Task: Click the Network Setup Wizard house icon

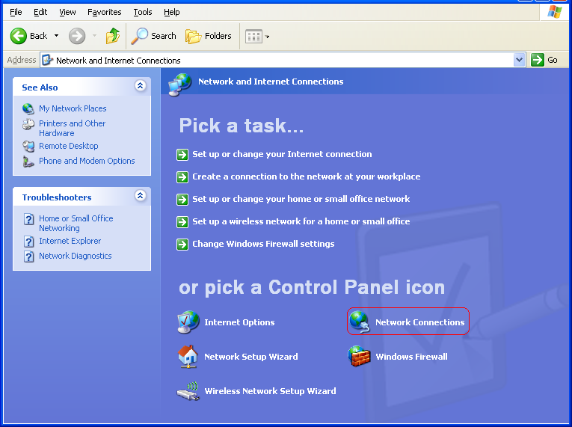Action: [188, 357]
